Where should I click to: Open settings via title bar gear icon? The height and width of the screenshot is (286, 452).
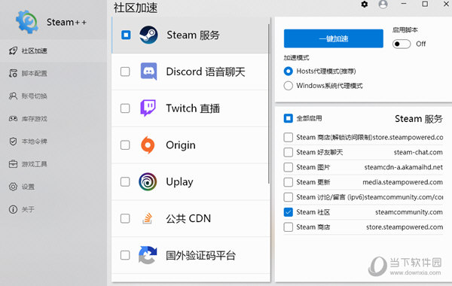point(365,5)
